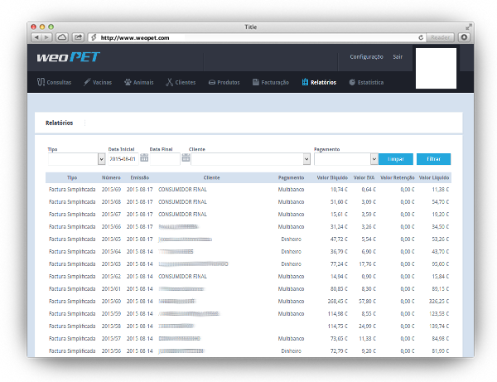Click the Facturação icon
The height and width of the screenshot is (382, 497).
[x=255, y=83]
